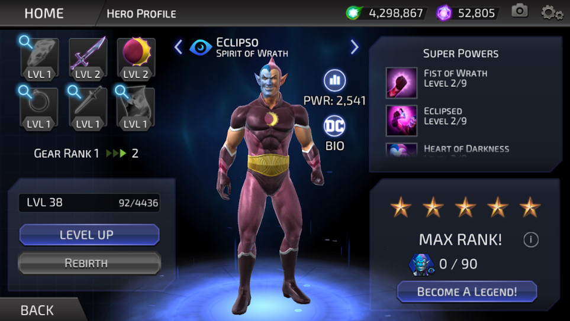Image resolution: width=570 pixels, height=321 pixels.
Task: Go to the HOME tab
Action: pos(44,14)
